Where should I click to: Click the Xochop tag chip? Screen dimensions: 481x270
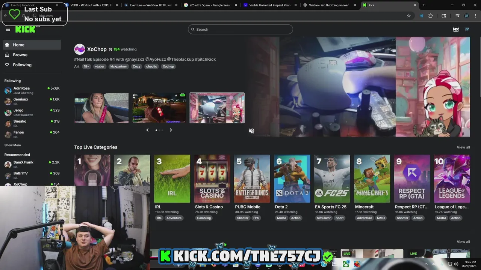point(168,66)
